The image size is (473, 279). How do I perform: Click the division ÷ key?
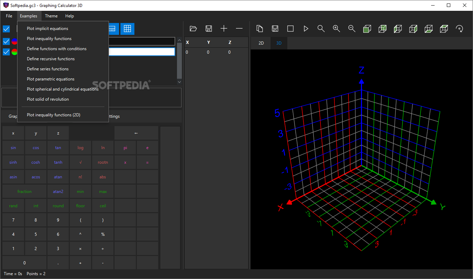click(103, 249)
